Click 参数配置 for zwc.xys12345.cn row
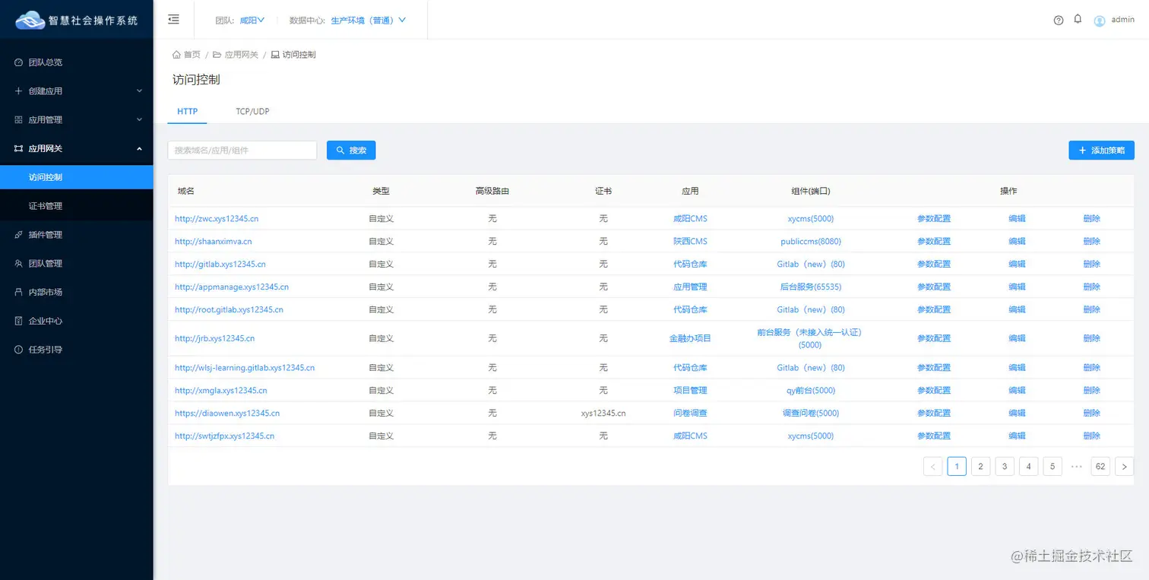The image size is (1149, 580). click(934, 219)
